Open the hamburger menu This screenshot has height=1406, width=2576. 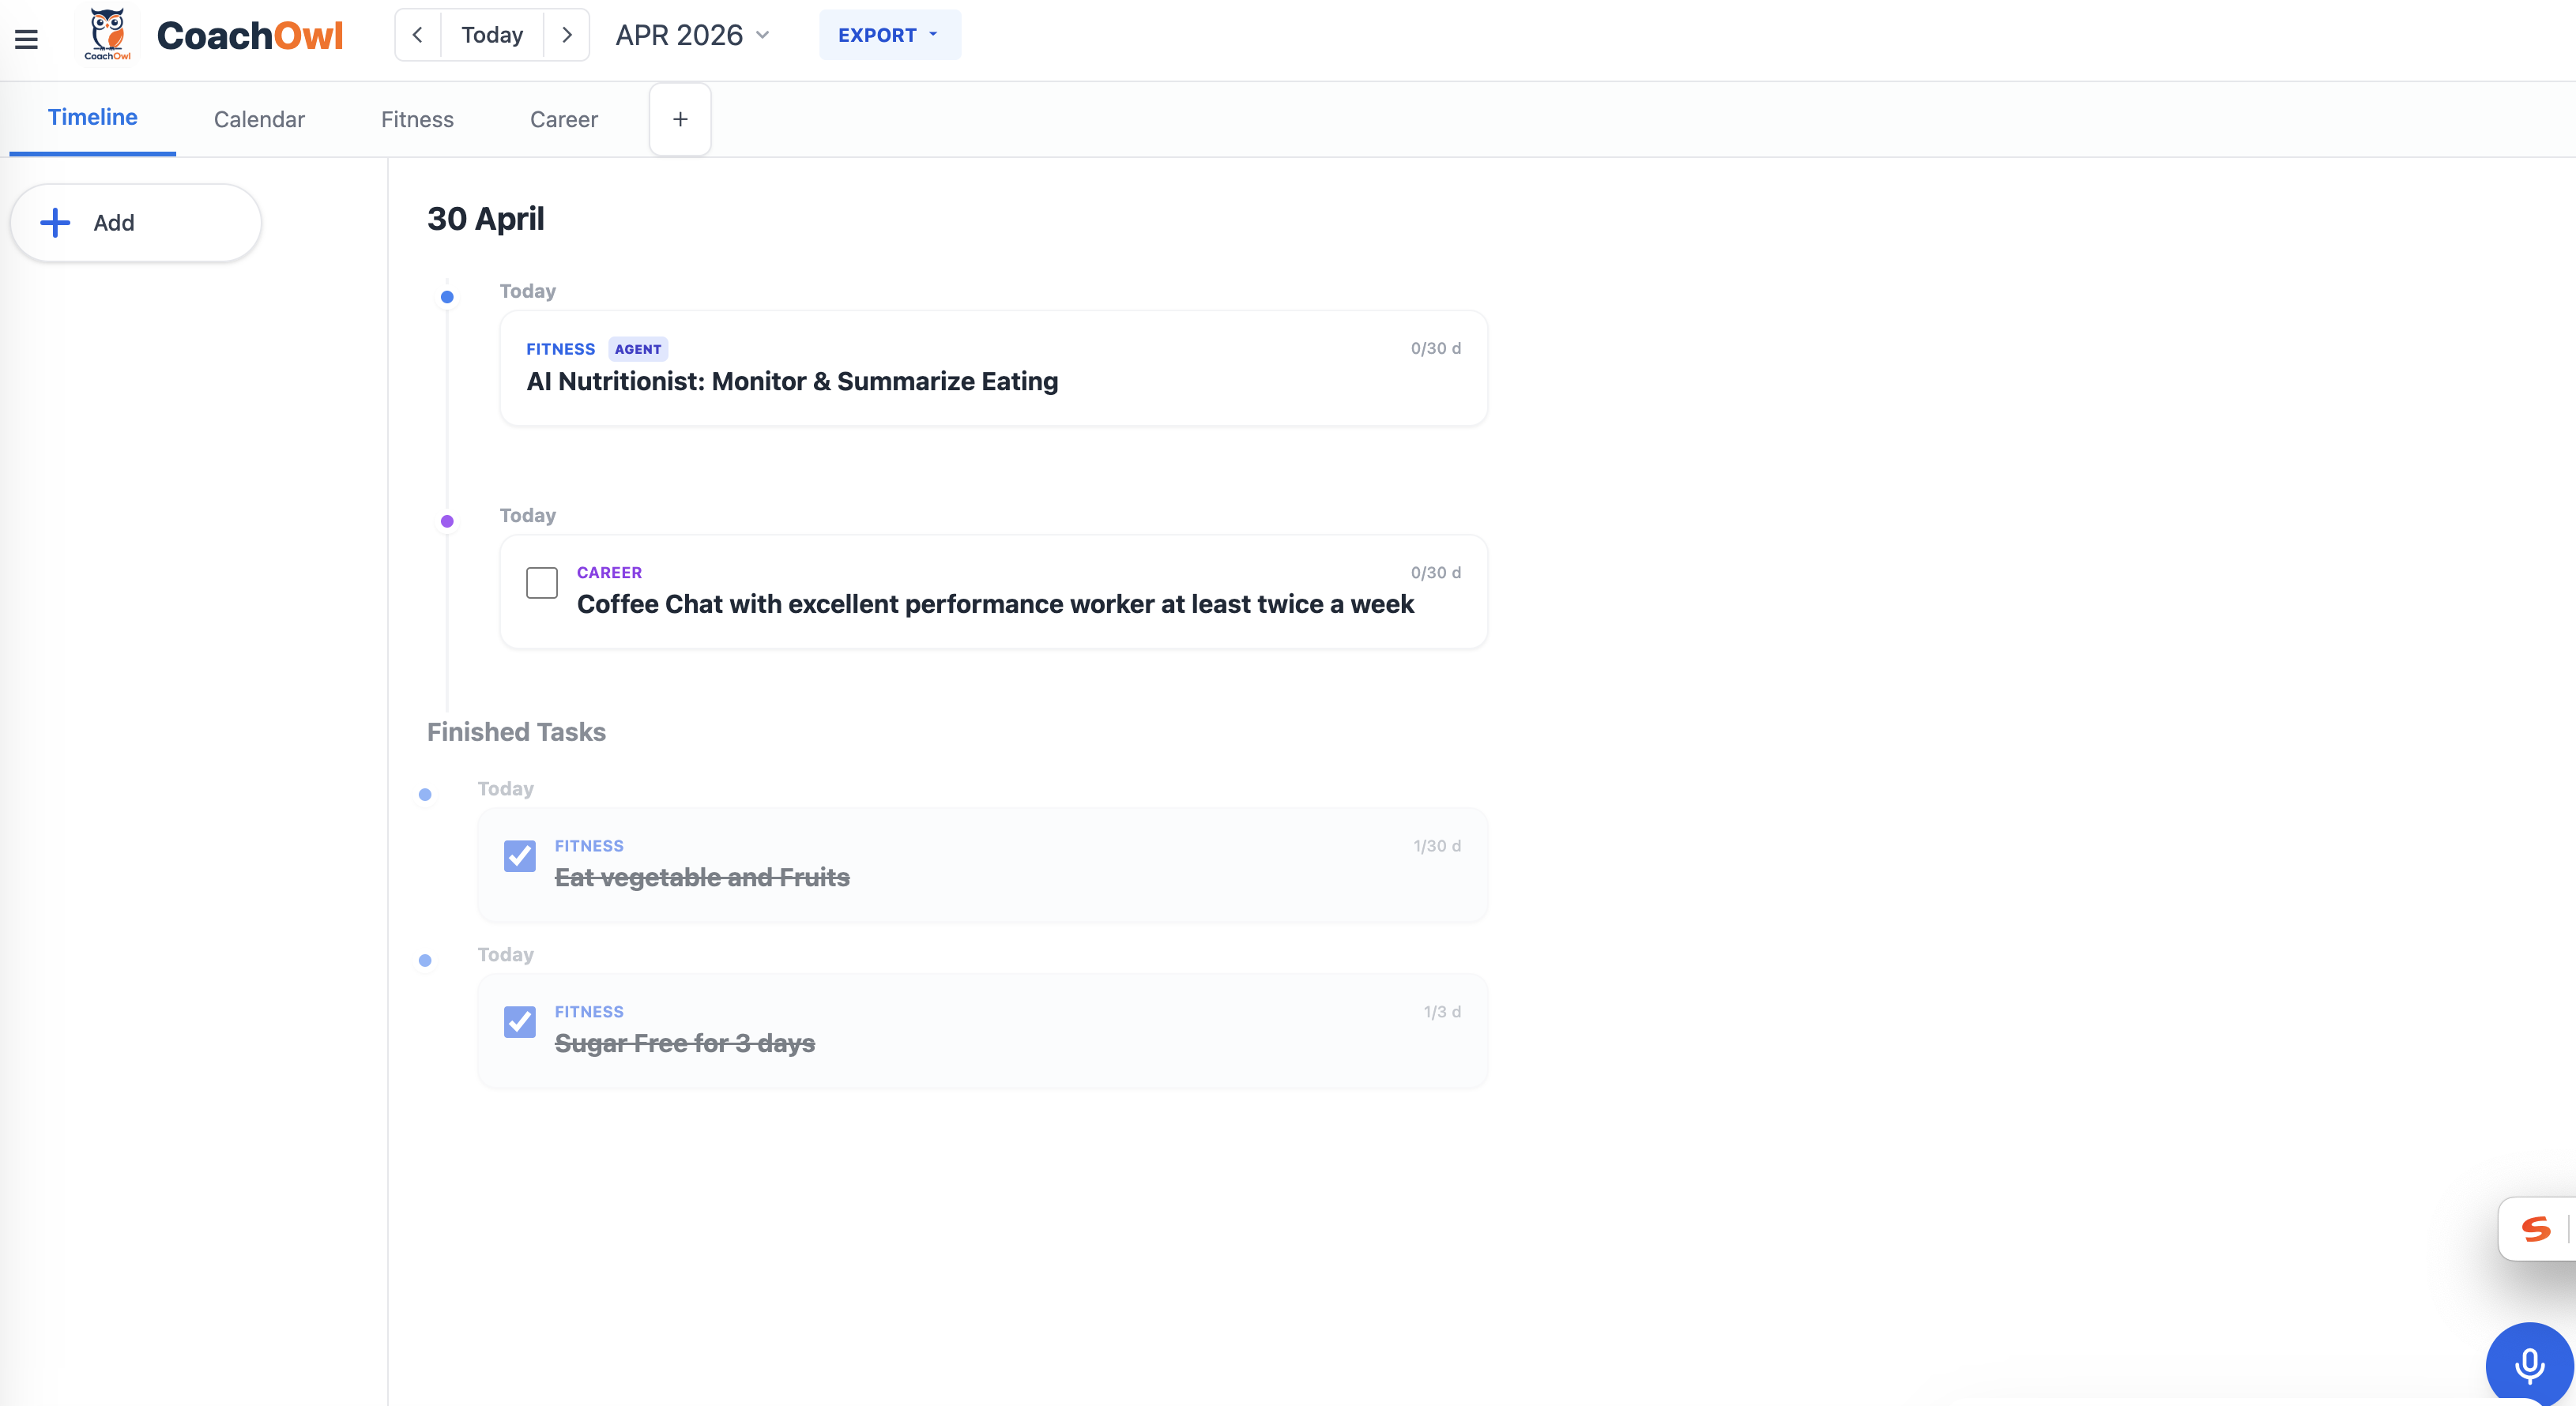coord(26,39)
